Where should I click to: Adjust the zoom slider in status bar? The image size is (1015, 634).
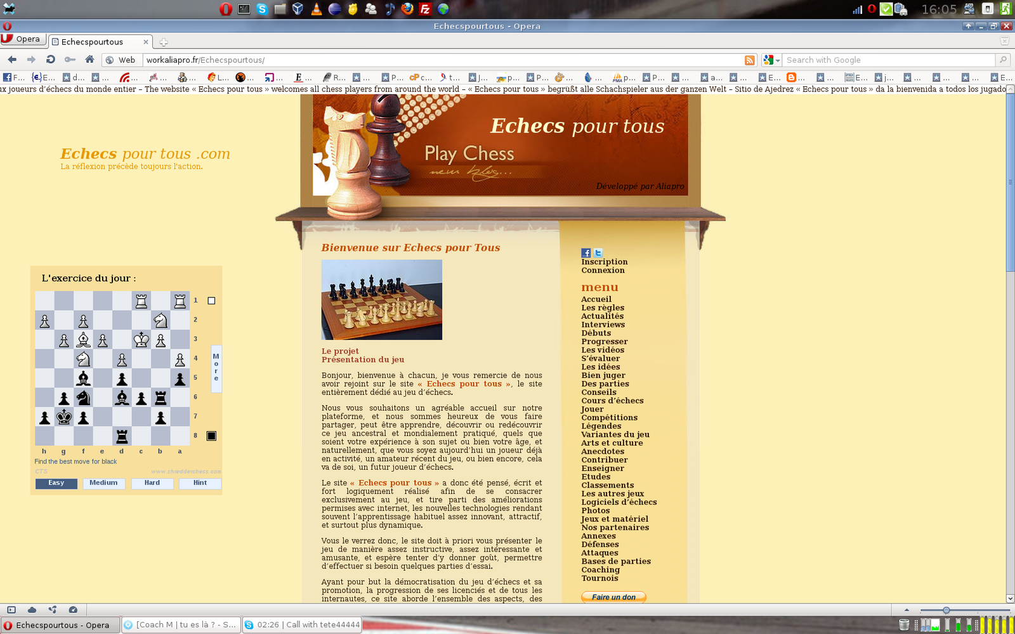click(946, 610)
